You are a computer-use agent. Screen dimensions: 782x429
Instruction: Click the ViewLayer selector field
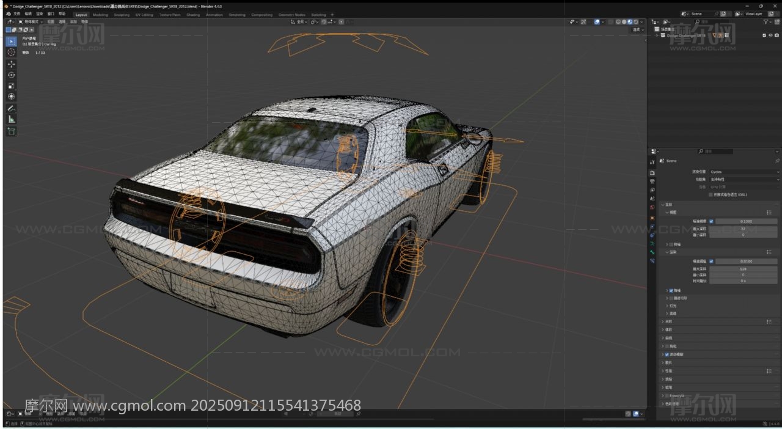(x=755, y=13)
